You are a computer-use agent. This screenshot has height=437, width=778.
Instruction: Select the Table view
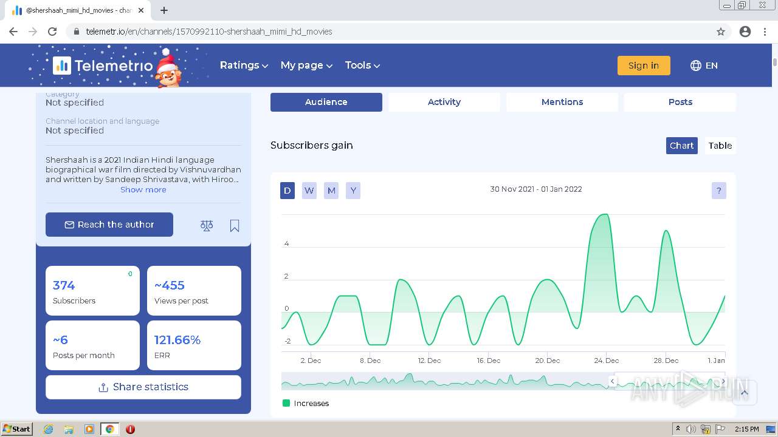(x=720, y=146)
